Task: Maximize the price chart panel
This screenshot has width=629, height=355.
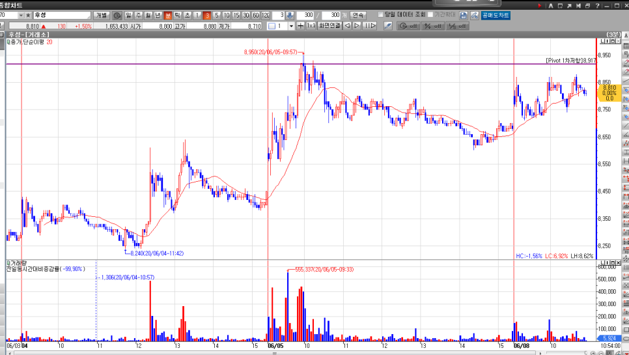Action: [613, 41]
